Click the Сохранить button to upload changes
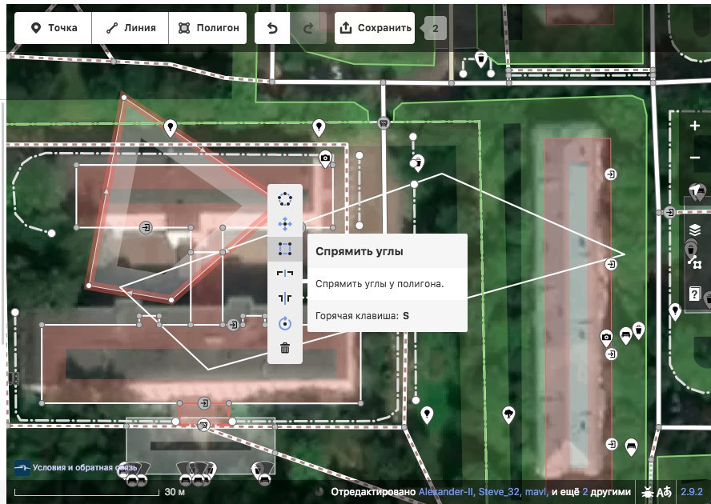 pyautogui.click(x=375, y=28)
